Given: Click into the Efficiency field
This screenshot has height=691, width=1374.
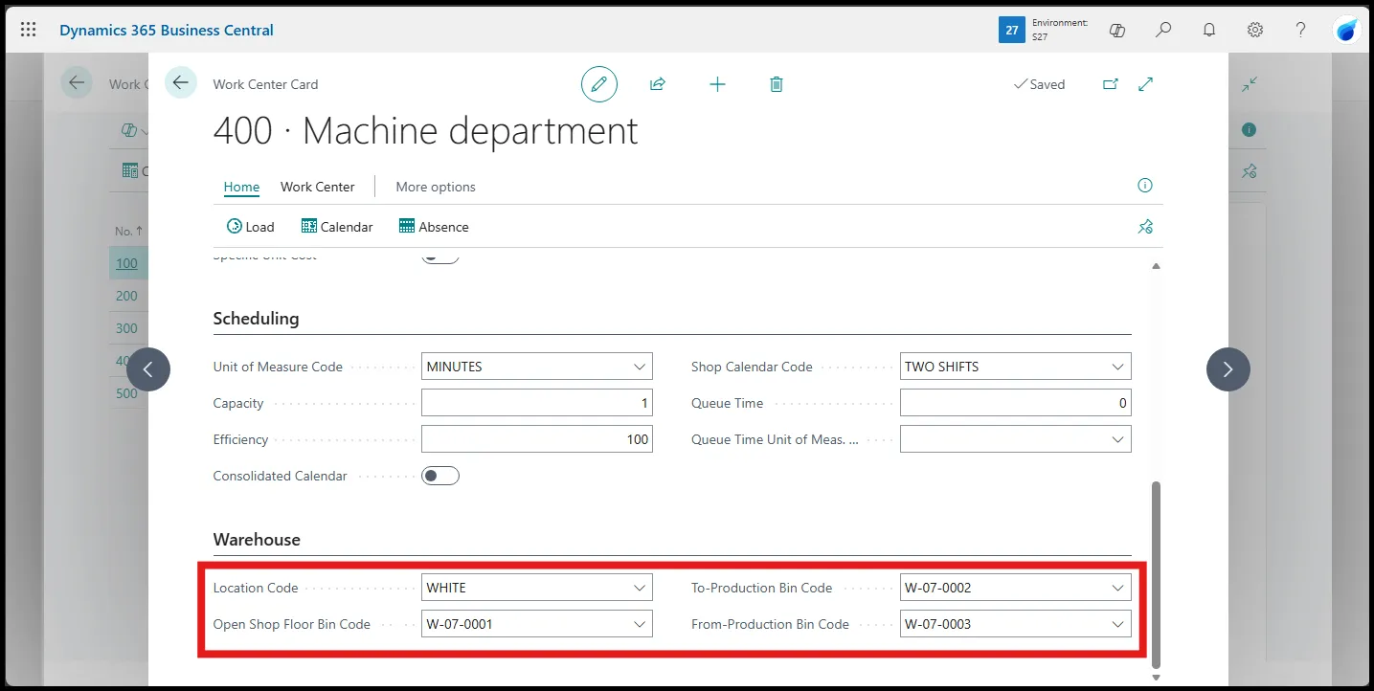Looking at the screenshot, I should pyautogui.click(x=537, y=439).
